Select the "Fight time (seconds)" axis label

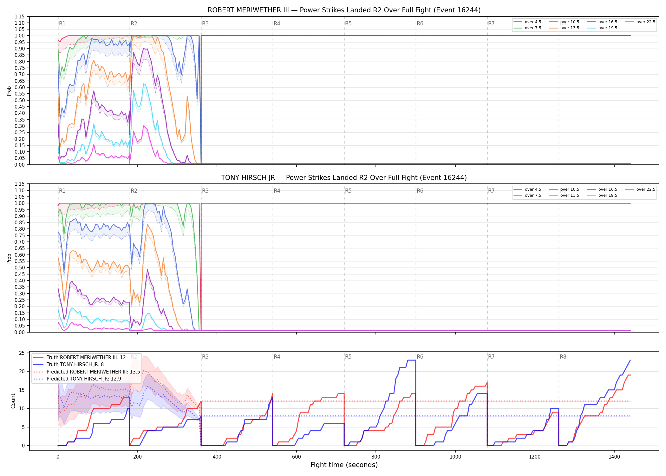[344, 465]
